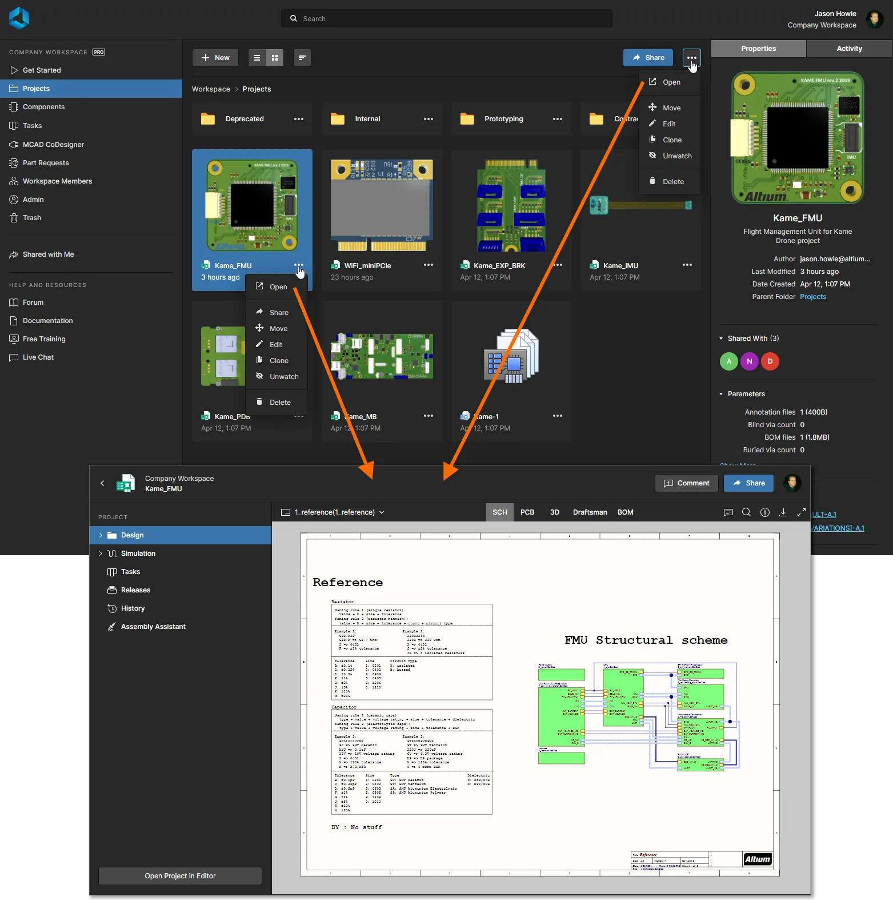Screen dimensions: 893x900
Task: Open more options for WiFi_miniPCIe project
Action: pyautogui.click(x=429, y=265)
